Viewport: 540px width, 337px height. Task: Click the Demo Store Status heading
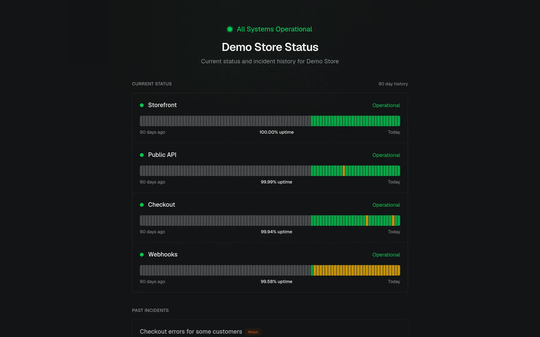[x=270, y=47]
